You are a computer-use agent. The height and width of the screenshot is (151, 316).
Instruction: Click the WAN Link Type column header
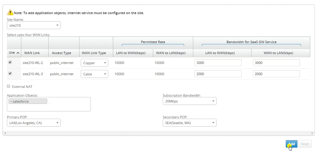(94, 53)
